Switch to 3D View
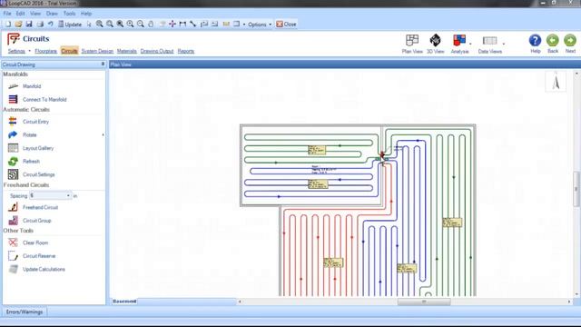The image size is (581, 327). [x=436, y=44]
